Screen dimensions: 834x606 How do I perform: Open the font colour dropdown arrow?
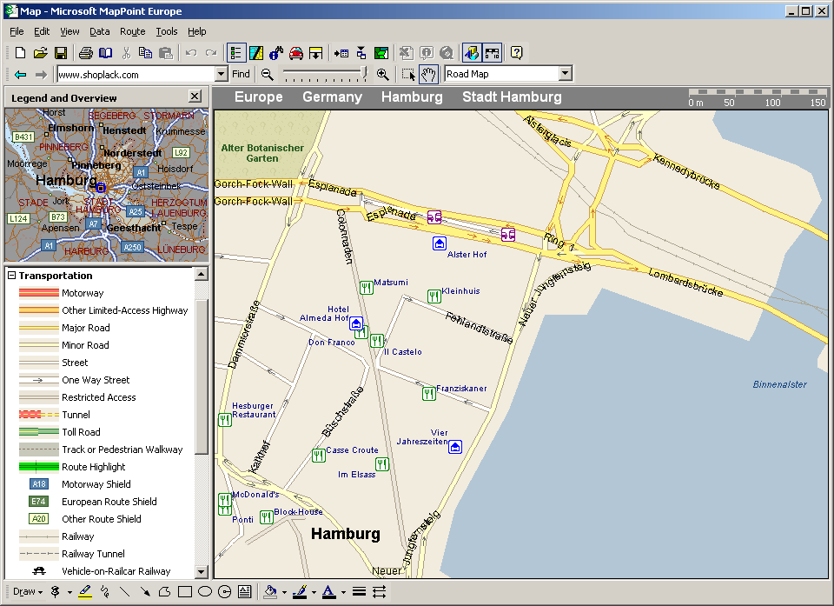point(343,592)
